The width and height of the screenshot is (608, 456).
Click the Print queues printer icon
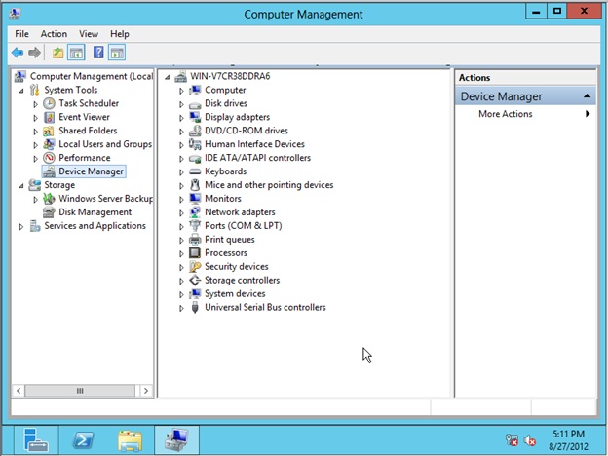coord(195,240)
